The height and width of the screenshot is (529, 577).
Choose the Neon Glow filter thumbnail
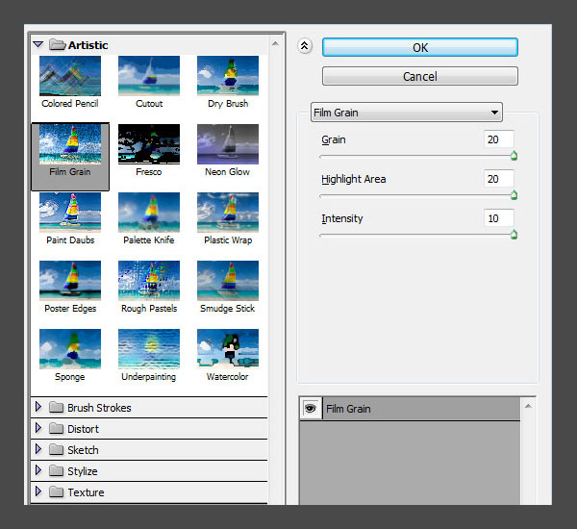[228, 144]
